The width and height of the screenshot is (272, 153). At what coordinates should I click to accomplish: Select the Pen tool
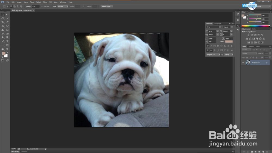click(x=3, y=41)
